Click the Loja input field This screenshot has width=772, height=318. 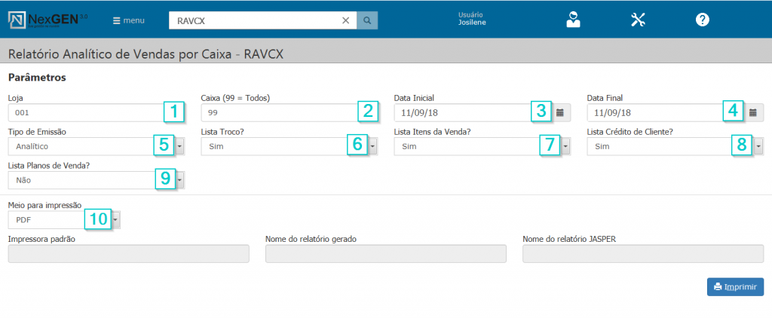click(83, 112)
